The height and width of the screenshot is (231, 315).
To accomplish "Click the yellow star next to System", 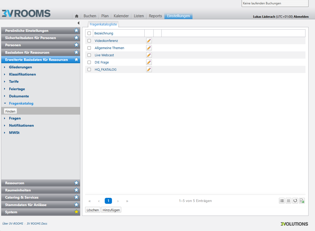I will (x=76, y=212).
